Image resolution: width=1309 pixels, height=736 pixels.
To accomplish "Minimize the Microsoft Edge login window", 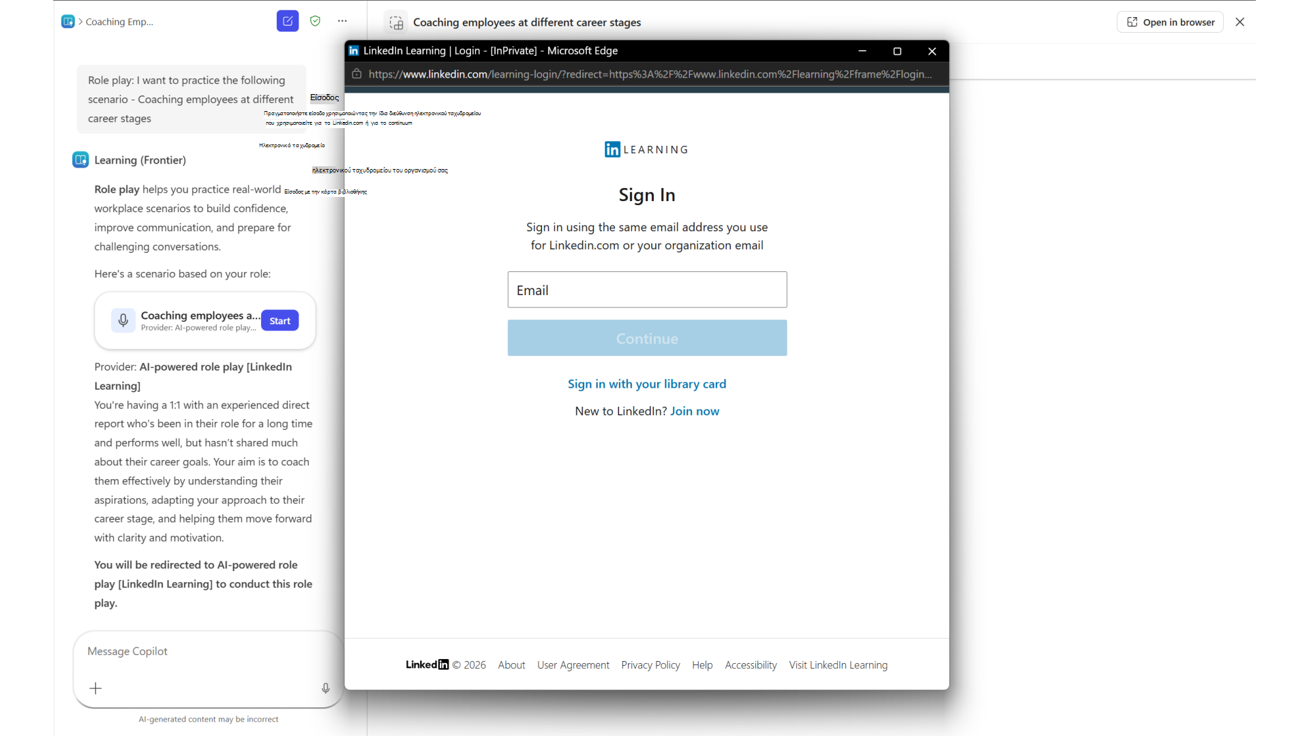I will 862,51.
